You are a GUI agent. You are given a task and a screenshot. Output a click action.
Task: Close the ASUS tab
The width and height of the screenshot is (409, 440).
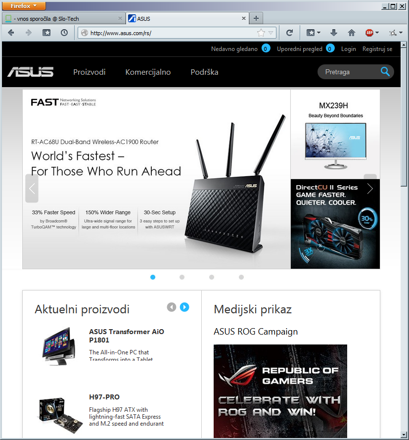[x=244, y=18]
